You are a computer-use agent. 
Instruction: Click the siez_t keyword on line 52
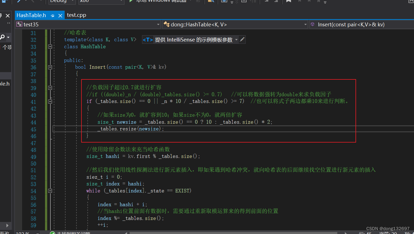tap(95, 177)
